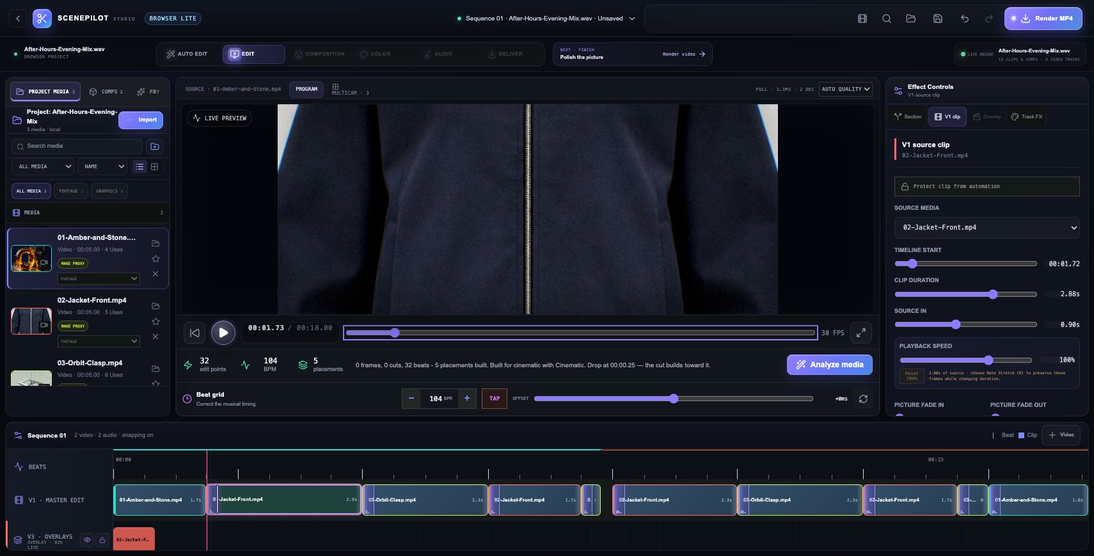Go back with the top-left arrow
The height and width of the screenshot is (556, 1094).
click(18, 19)
